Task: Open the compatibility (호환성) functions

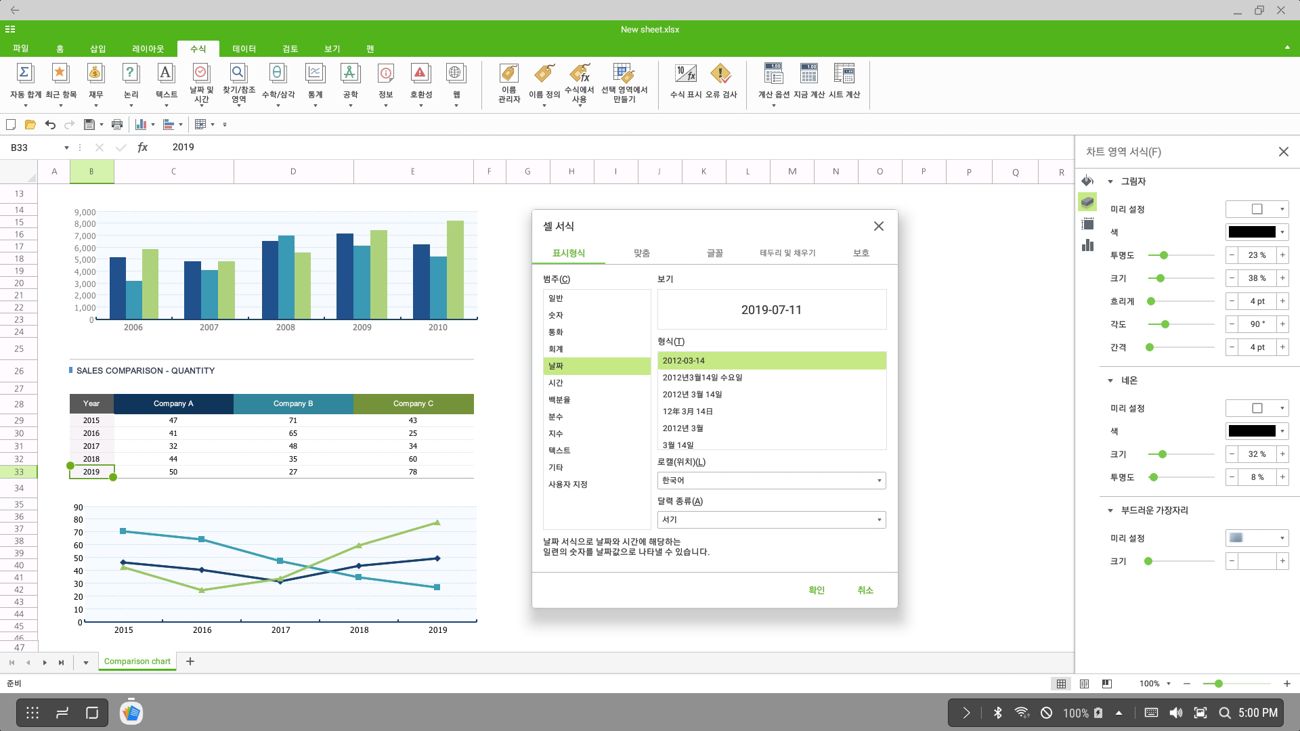Action: point(420,83)
